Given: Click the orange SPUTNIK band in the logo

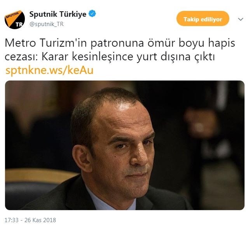Looking at the screenshot, I should pyautogui.click(x=14, y=16).
